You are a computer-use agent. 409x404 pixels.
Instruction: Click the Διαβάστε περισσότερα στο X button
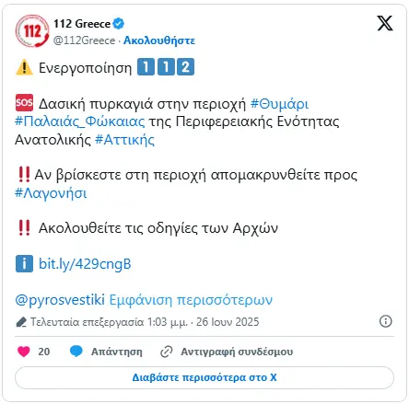tap(204, 377)
